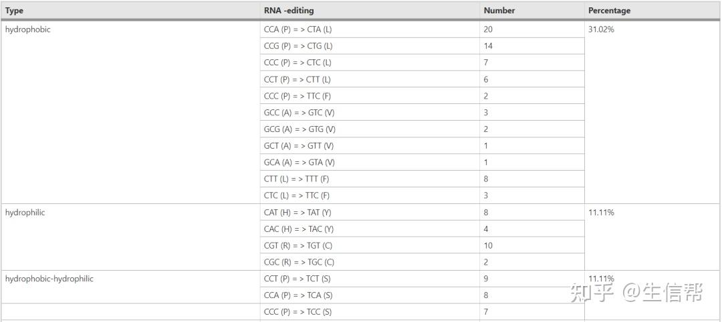Select the CCC (P) => TCC (S) entry
722x322 pixels.
297,312
